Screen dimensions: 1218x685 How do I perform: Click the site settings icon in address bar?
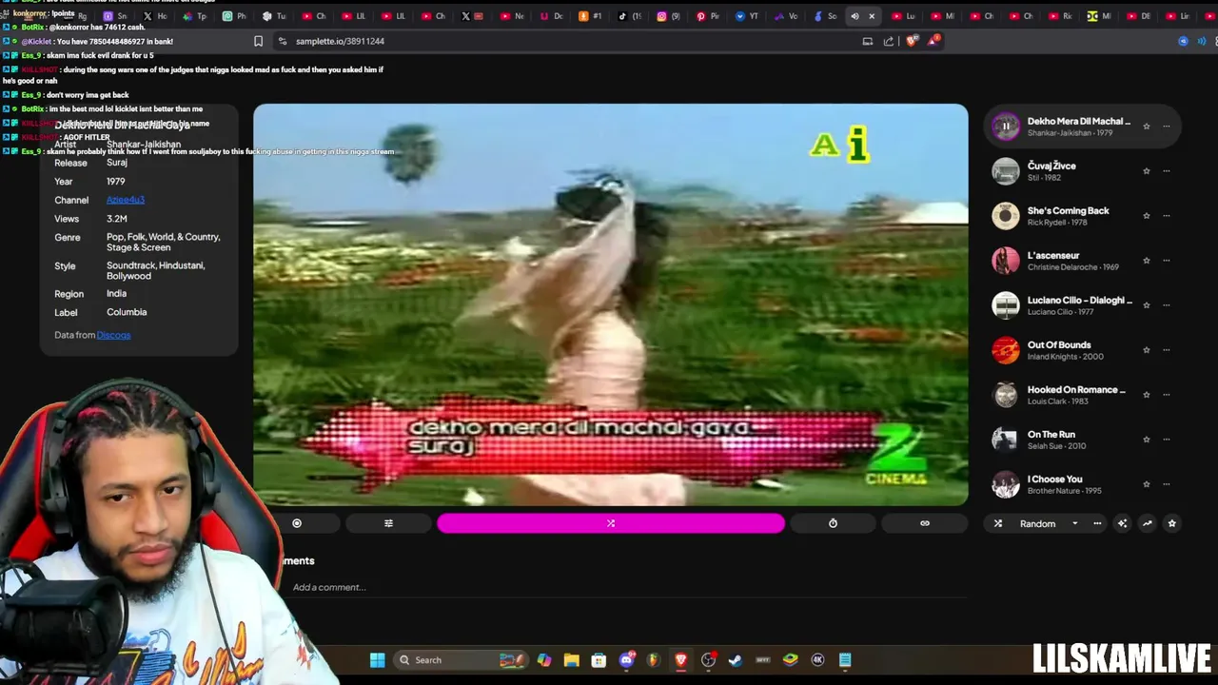tap(282, 41)
